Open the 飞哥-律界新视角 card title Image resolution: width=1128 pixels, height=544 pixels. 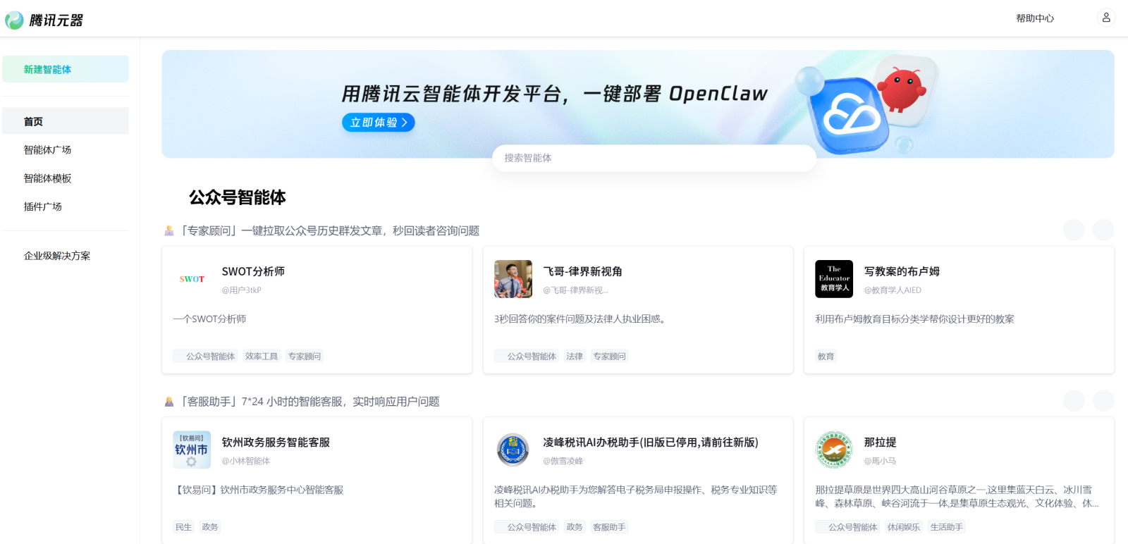[x=582, y=271]
